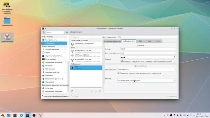Image resolution: width=210 pixels, height=118 pixels.
Task: Open Управление питанием settings
Action: (54, 62)
